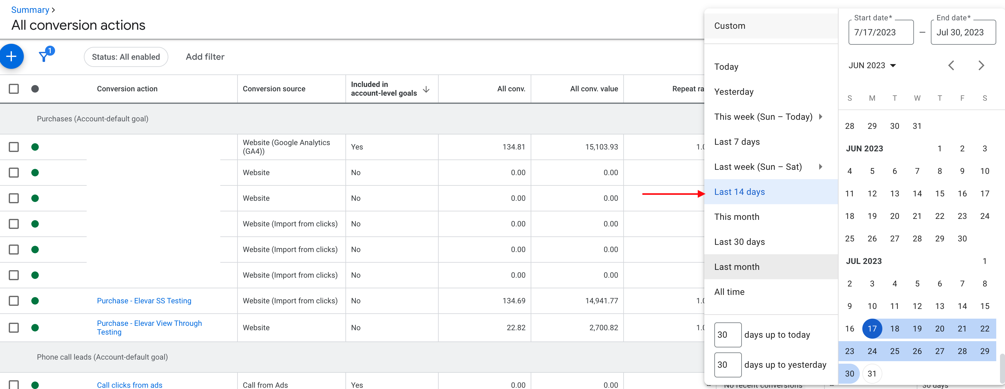Image resolution: width=1005 pixels, height=389 pixels.
Task: Check the select-all header checkbox
Action: pos(14,89)
